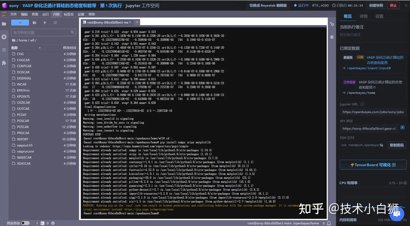Screen dimensions: 410x226
Task: Focus the filter files by name field
Action: [x=43, y=32]
